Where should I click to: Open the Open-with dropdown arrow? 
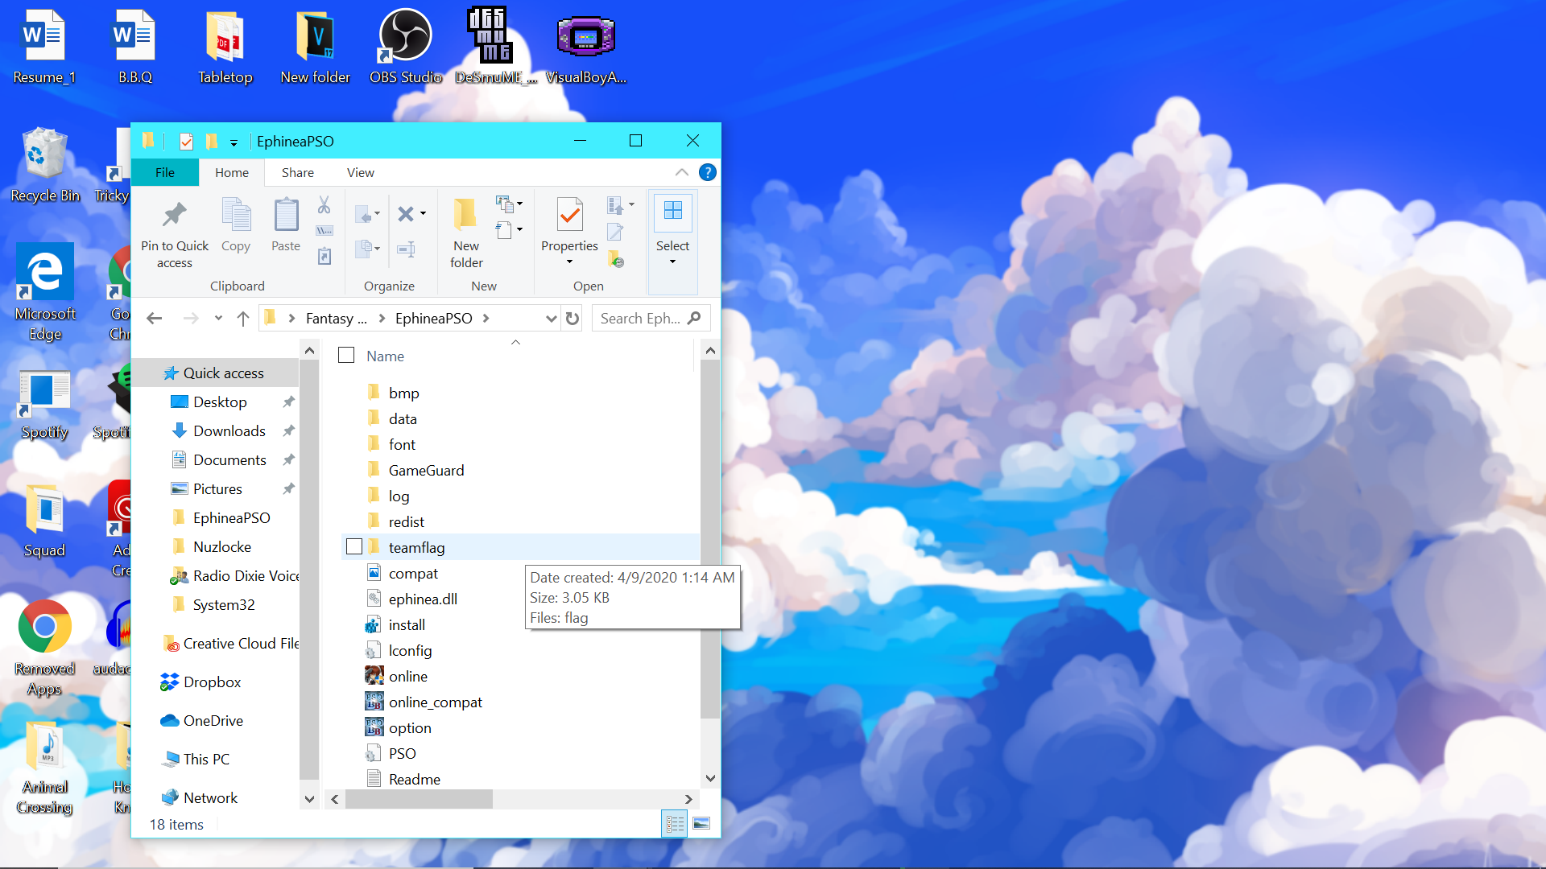coord(631,204)
